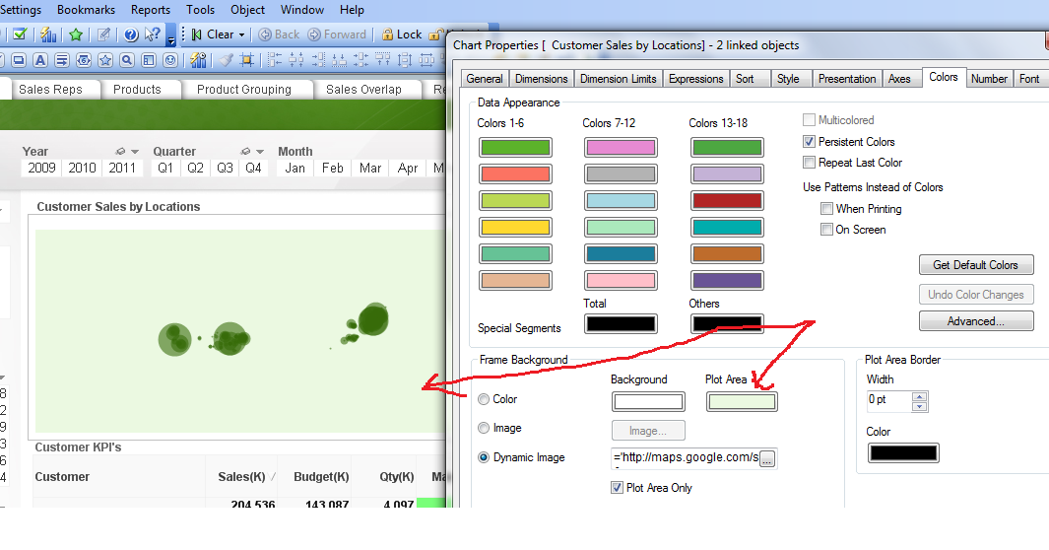The image size is (1049, 550).
Task: Open the Reports menu
Action: tap(151, 10)
